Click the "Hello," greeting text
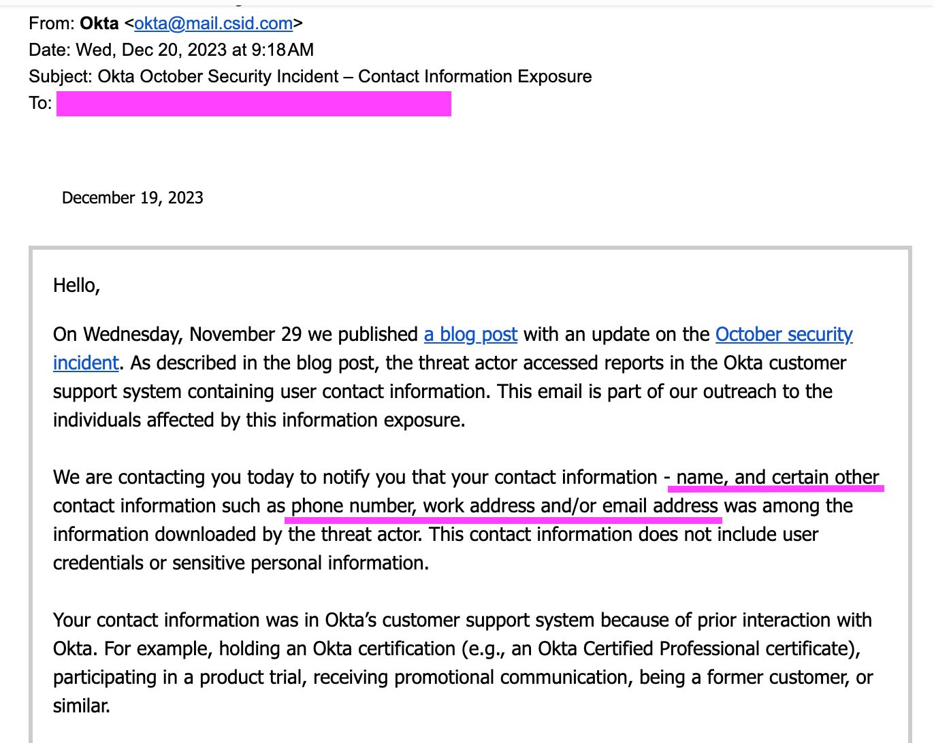The width and height of the screenshot is (934, 743). 76,285
